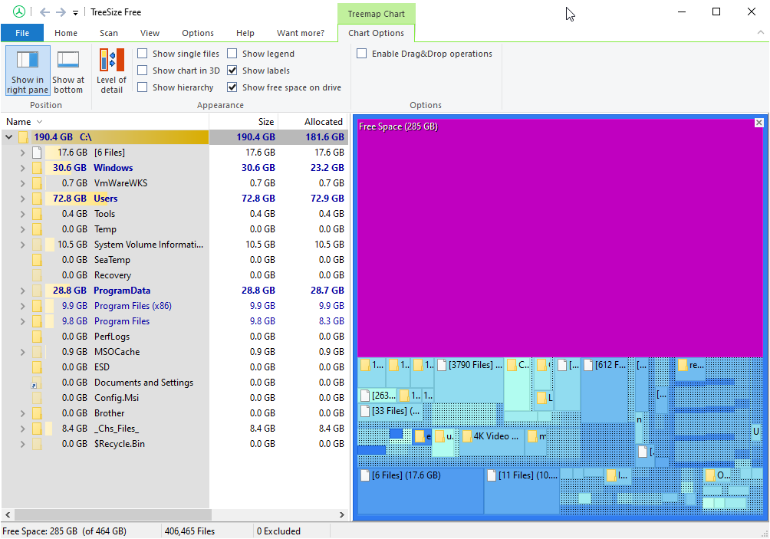Go back with the left arrow icon
The height and width of the screenshot is (539, 770).
click(x=44, y=12)
